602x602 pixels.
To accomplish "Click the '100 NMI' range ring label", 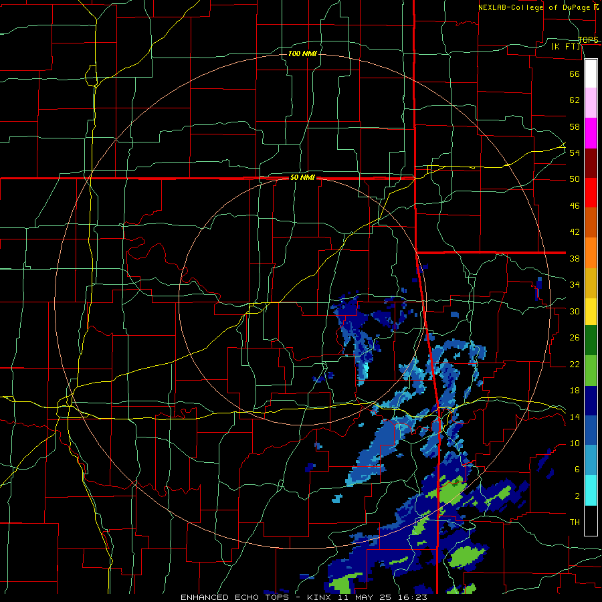I will click(x=302, y=54).
